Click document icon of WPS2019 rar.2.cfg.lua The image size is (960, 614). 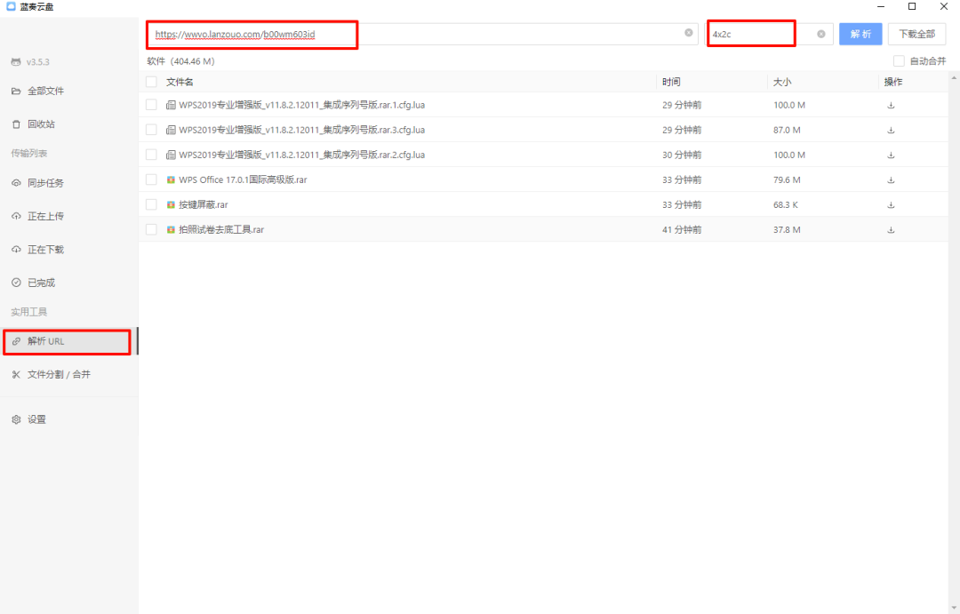click(171, 155)
